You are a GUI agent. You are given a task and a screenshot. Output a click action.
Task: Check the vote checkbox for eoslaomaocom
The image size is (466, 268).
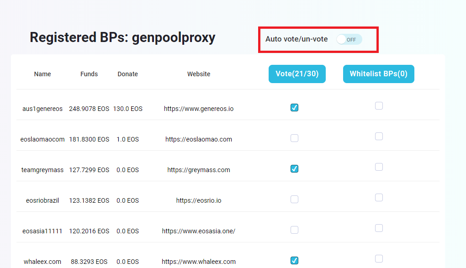click(295, 138)
